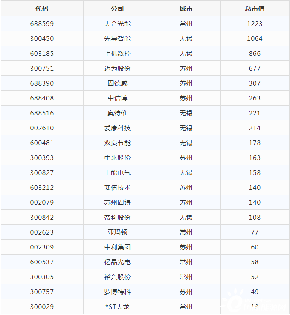Select stock code 603185
Viewport: 290px width, 315px height.
click(x=42, y=54)
